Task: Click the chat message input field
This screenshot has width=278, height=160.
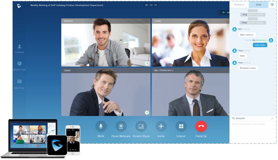Action: click(253, 124)
